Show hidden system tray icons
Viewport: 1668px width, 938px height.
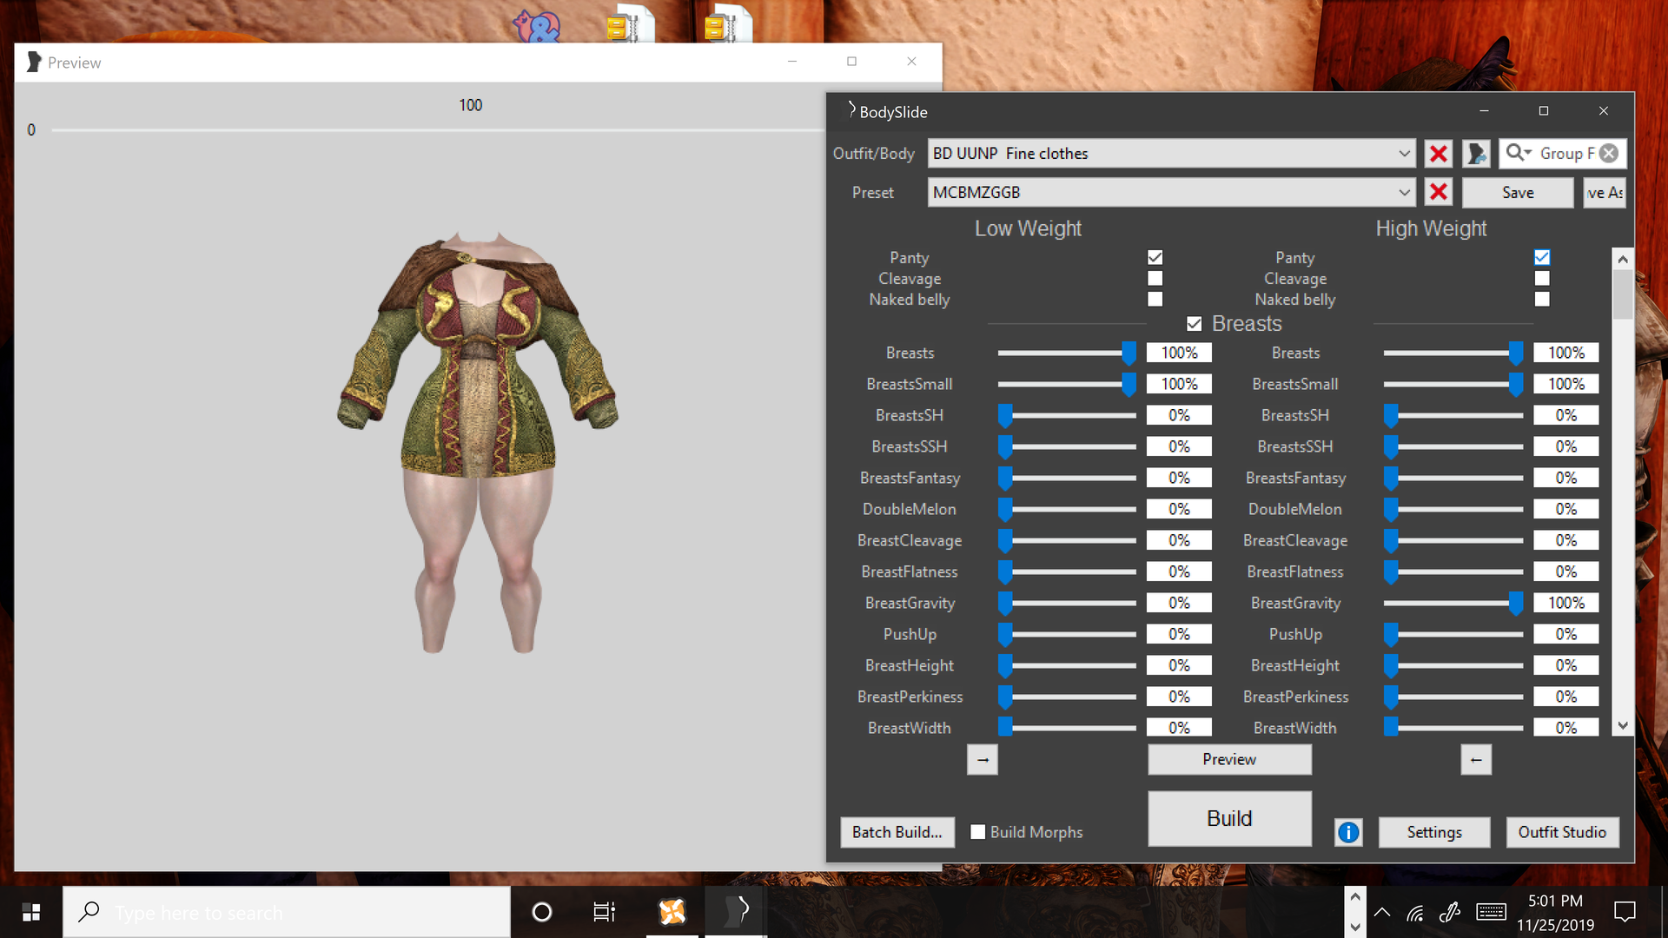tap(1382, 912)
